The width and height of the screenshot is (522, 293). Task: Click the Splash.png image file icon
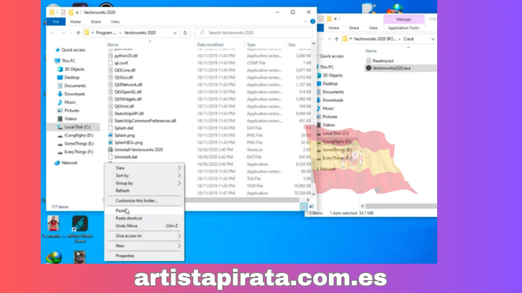tap(111, 135)
